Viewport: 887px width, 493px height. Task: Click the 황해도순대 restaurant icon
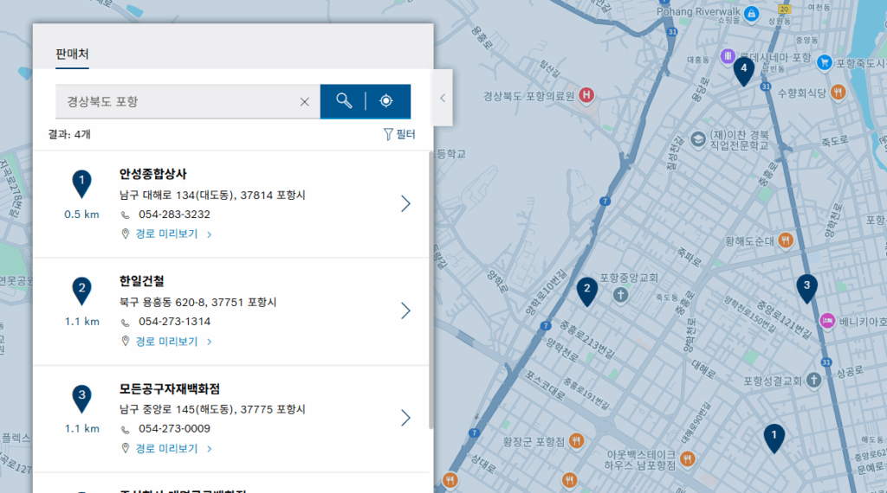pyautogui.click(x=785, y=240)
